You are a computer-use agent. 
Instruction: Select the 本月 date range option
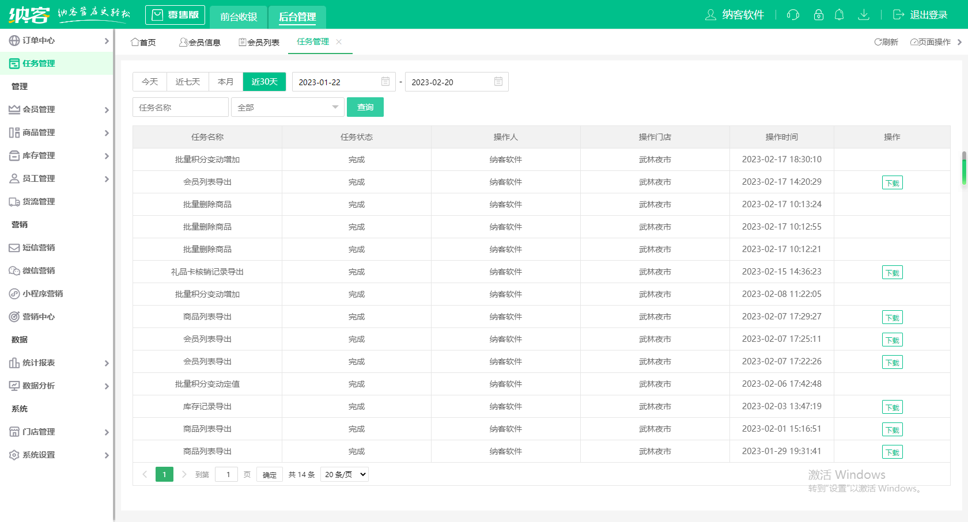pos(226,82)
